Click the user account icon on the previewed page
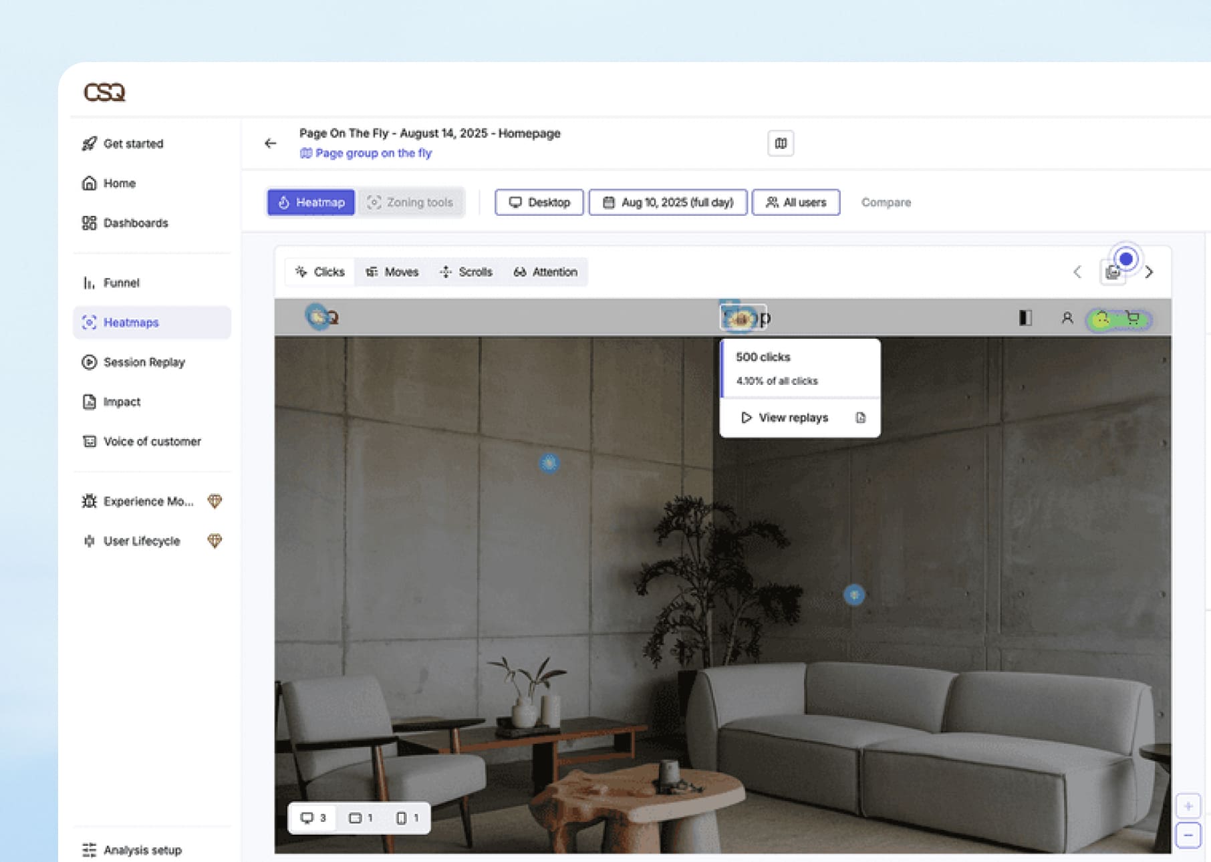Viewport: 1211px width, 862px height. (1067, 318)
